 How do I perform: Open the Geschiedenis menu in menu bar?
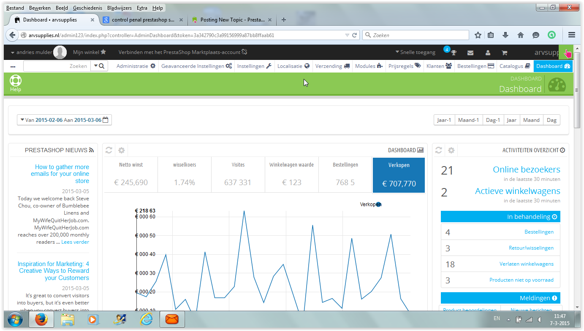point(88,8)
